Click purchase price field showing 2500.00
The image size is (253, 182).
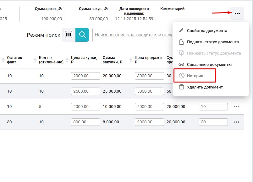85,91
